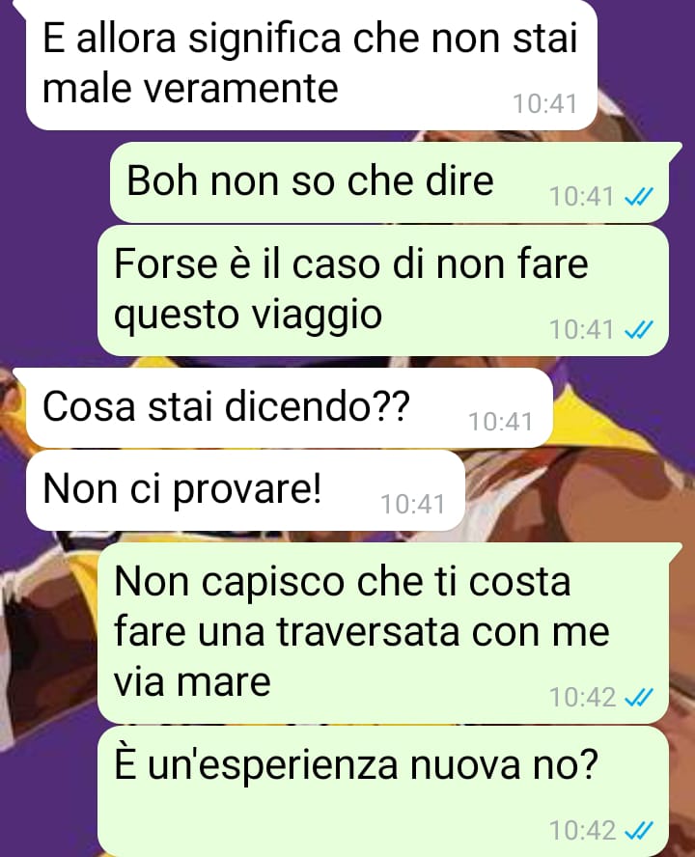Tap the purple wallpaper left of 'Boh non so che dire'
This screenshot has width=695, height=857.
pos(55,182)
